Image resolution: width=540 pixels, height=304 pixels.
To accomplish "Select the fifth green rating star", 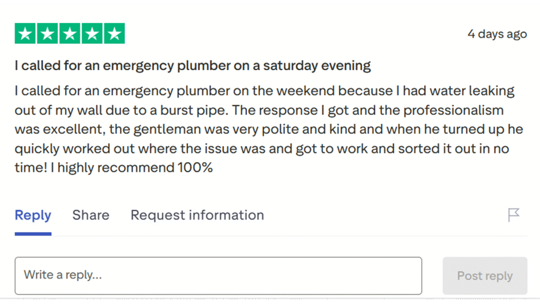I will [x=114, y=34].
